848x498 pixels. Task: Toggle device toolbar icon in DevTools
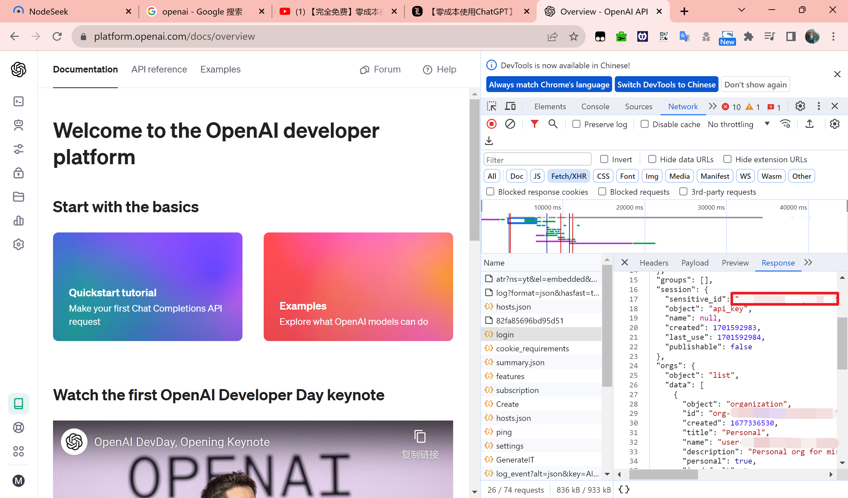[x=510, y=106]
